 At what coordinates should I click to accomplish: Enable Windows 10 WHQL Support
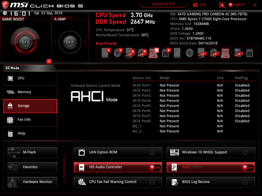[210, 152]
